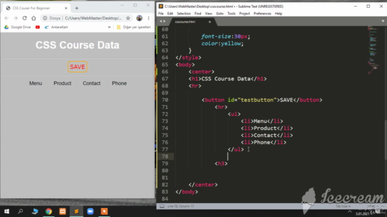Open Sublime Text from the taskbar
The height and width of the screenshot is (217, 387).
(76, 212)
